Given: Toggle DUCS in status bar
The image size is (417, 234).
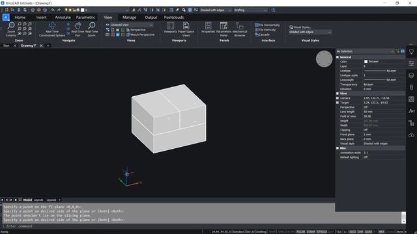Looking at the screenshot, I should 352,231.
